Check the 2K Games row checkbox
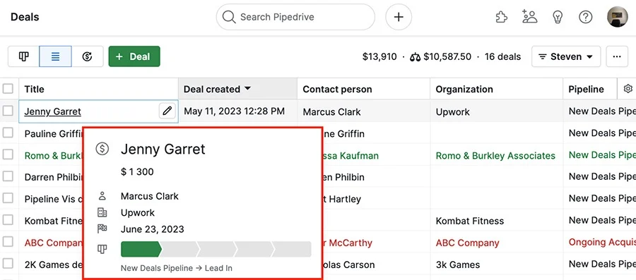 (x=8, y=264)
